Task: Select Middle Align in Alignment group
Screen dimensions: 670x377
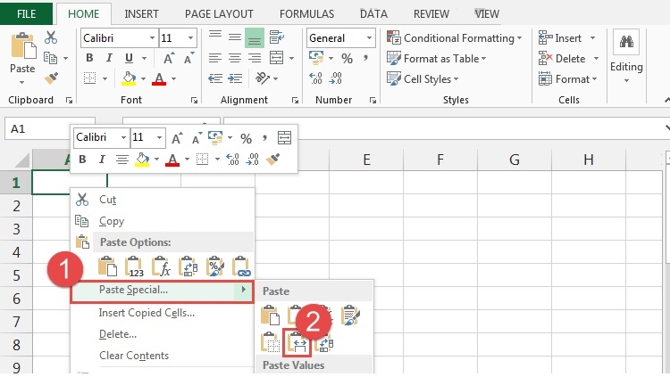Action: click(x=235, y=37)
